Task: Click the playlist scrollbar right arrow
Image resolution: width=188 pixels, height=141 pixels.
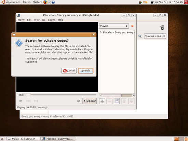Action: (133, 96)
